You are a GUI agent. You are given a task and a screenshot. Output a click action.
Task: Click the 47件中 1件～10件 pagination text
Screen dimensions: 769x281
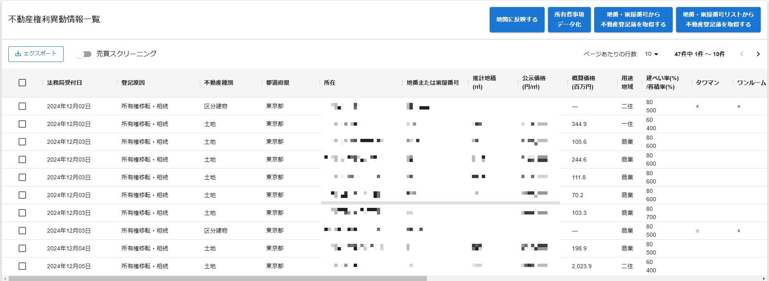pyautogui.click(x=700, y=54)
